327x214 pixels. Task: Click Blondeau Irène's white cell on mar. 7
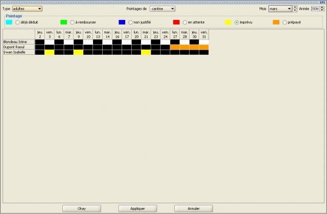tap(69, 42)
